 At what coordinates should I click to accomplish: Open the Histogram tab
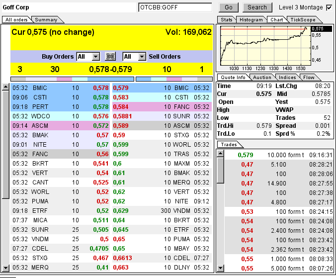[x=251, y=20]
